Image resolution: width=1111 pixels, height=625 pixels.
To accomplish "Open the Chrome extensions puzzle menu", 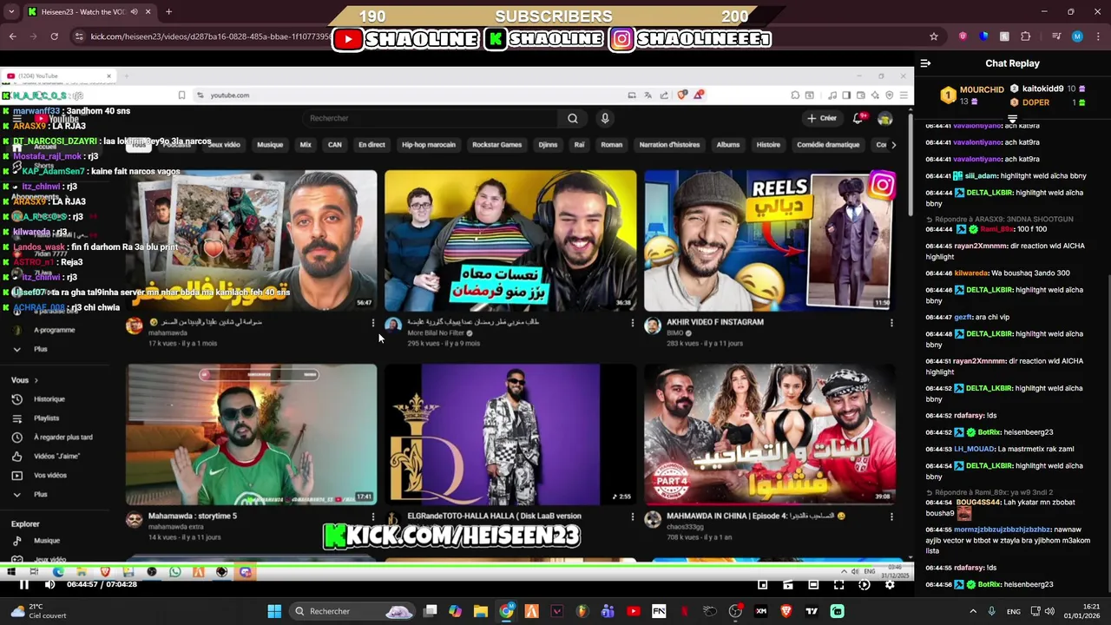I will (x=1026, y=36).
